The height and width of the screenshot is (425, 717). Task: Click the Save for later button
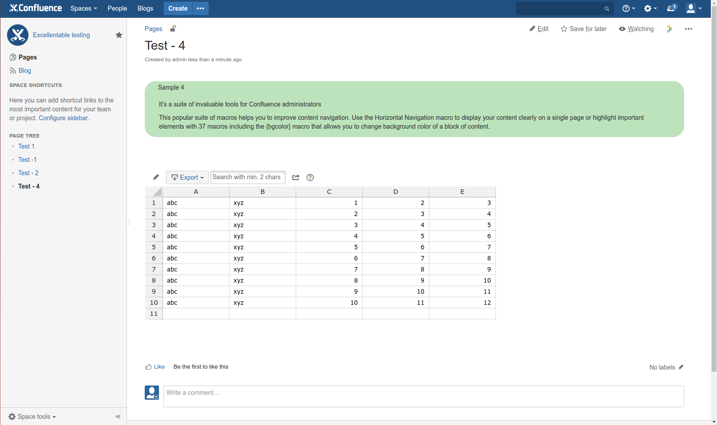coord(583,28)
